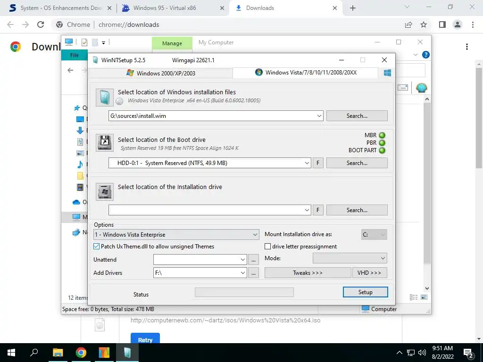Screen dimensions: 483x362
Task: Expand the install.wim path dropdown
Action: [x=319, y=116]
